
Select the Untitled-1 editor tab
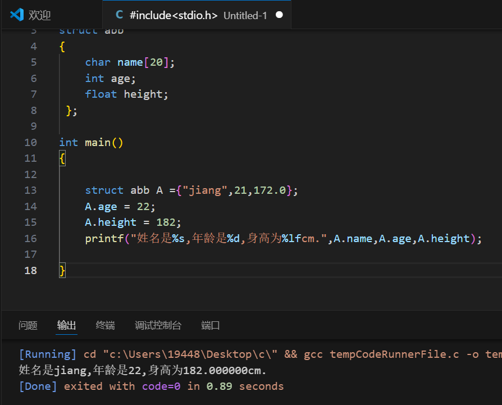click(197, 15)
